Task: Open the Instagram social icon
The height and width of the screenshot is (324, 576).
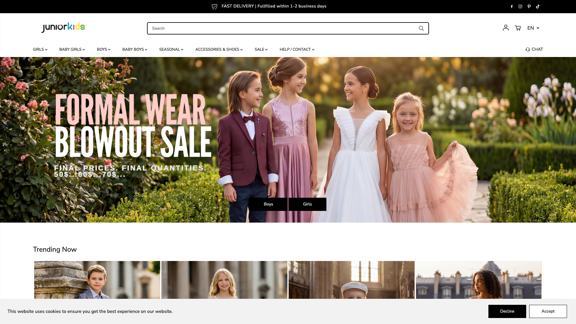Action: click(x=520, y=7)
